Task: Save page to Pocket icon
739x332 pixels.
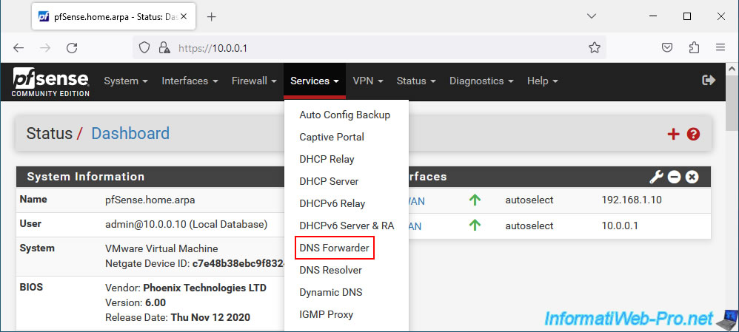Action: pos(667,47)
